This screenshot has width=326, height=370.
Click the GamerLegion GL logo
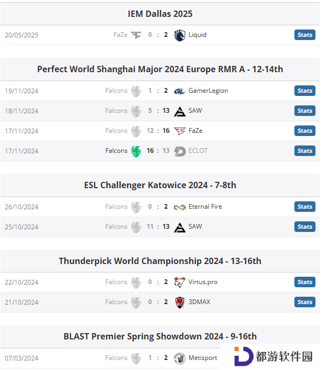[180, 91]
